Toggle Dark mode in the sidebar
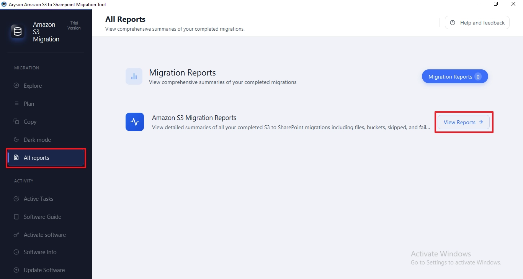Screen dimensions: 523x279 click(46, 140)
